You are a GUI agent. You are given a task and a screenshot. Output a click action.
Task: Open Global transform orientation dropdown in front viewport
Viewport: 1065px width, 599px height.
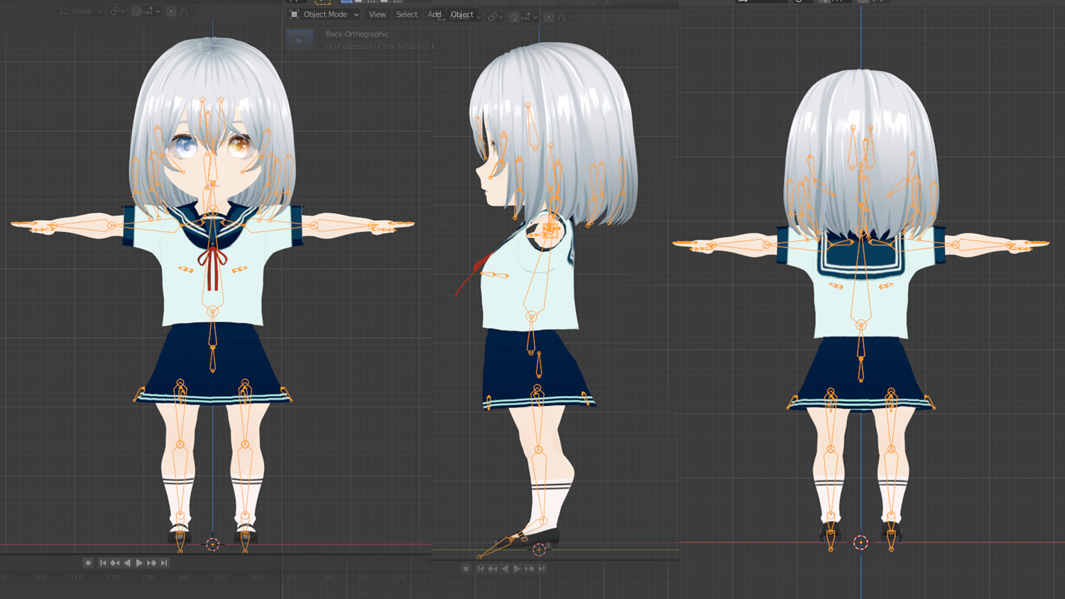click(x=82, y=11)
